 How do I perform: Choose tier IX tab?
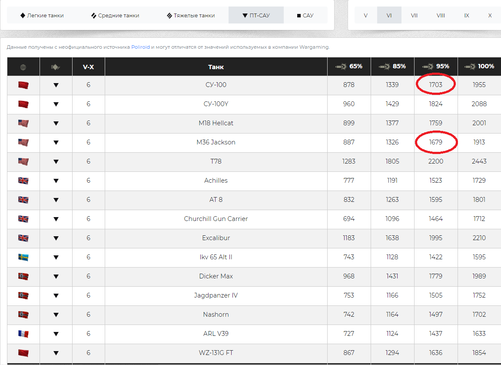(x=467, y=15)
